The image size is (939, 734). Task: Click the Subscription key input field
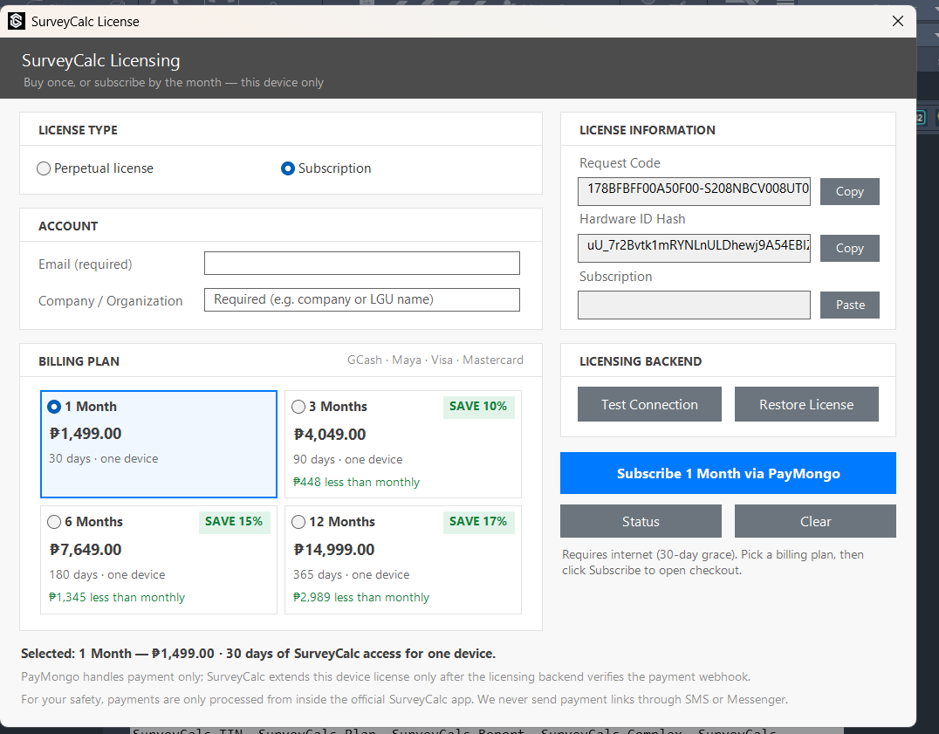694,305
